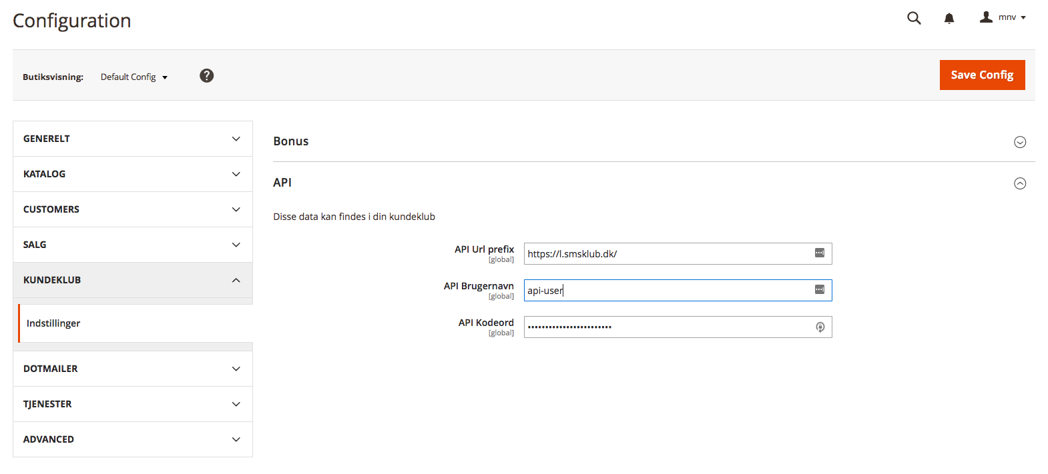This screenshot has height=474, width=1048.
Task: Expand the Bonus section circle arrow
Action: click(x=1020, y=142)
